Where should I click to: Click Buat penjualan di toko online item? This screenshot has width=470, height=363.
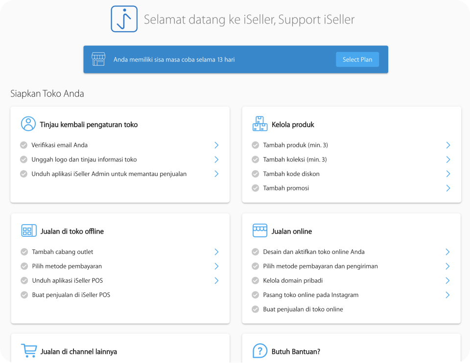(x=303, y=309)
